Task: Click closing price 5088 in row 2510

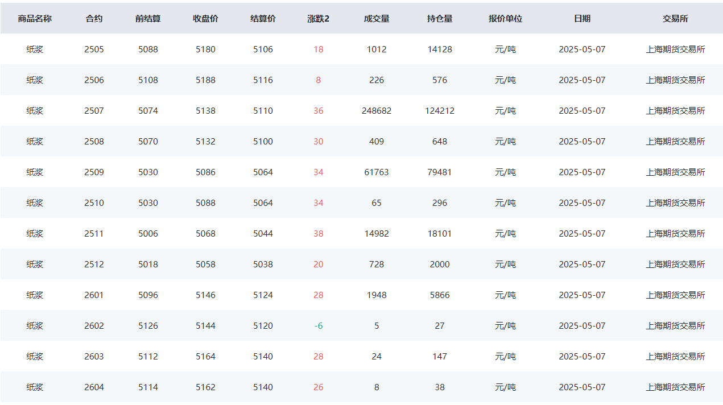Action: (205, 203)
